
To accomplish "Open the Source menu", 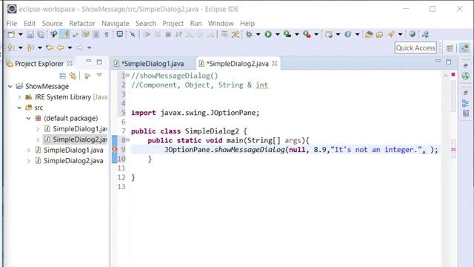I will 53,23.
